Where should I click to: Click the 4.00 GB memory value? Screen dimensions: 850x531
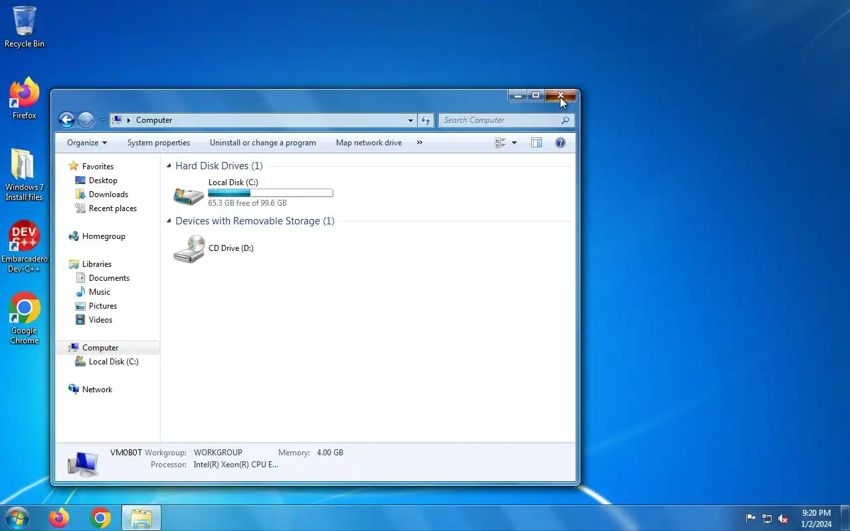(x=330, y=453)
